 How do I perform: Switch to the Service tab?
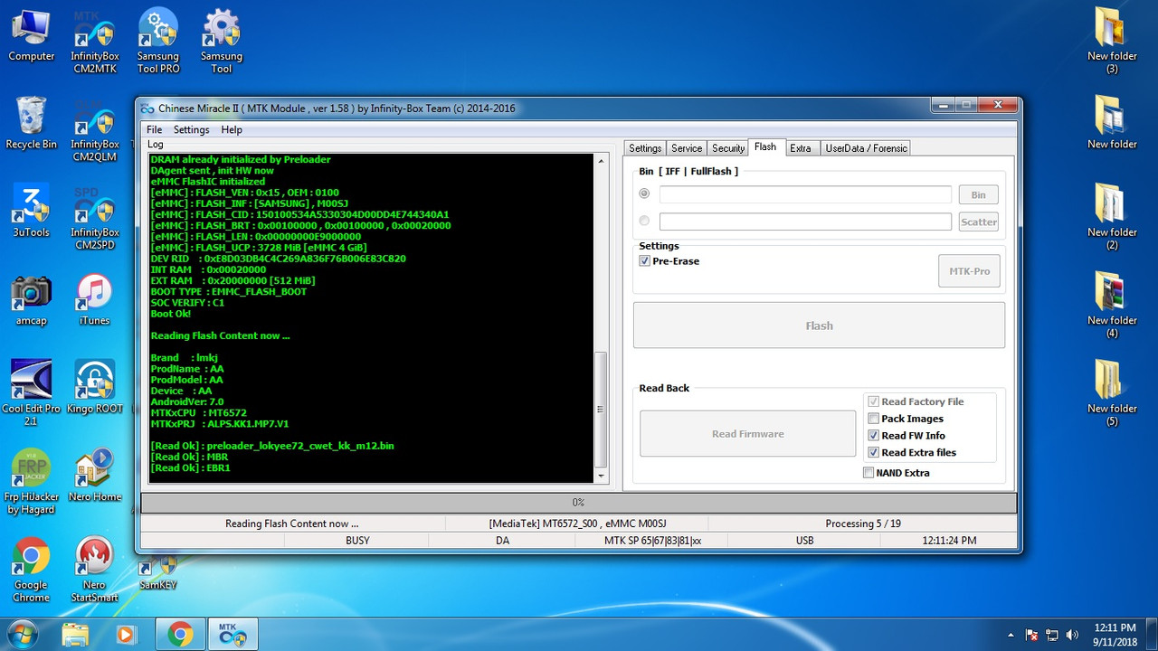tap(687, 148)
